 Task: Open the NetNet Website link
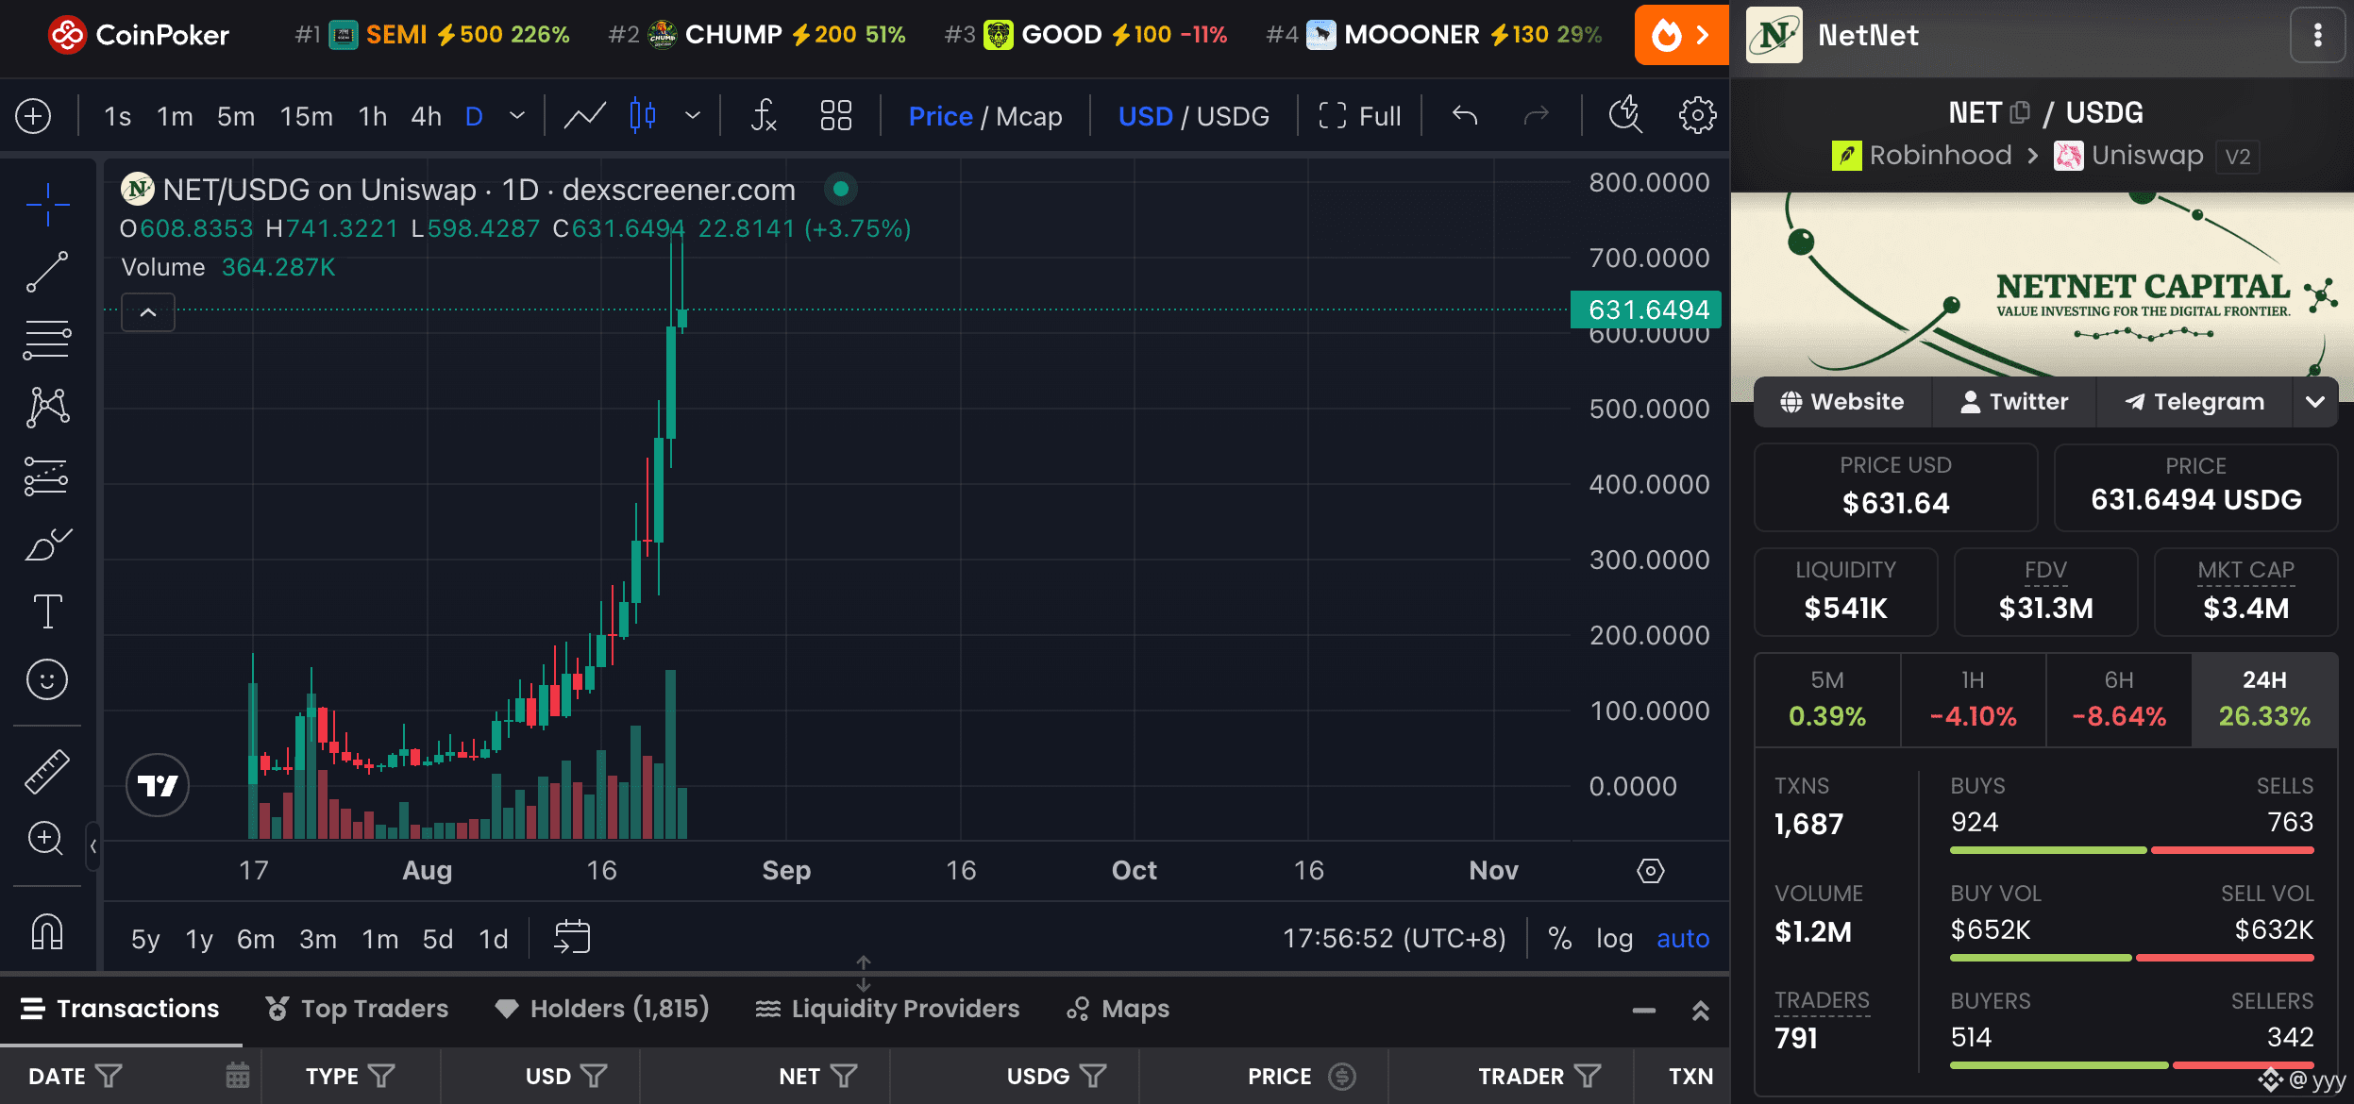pos(1842,402)
